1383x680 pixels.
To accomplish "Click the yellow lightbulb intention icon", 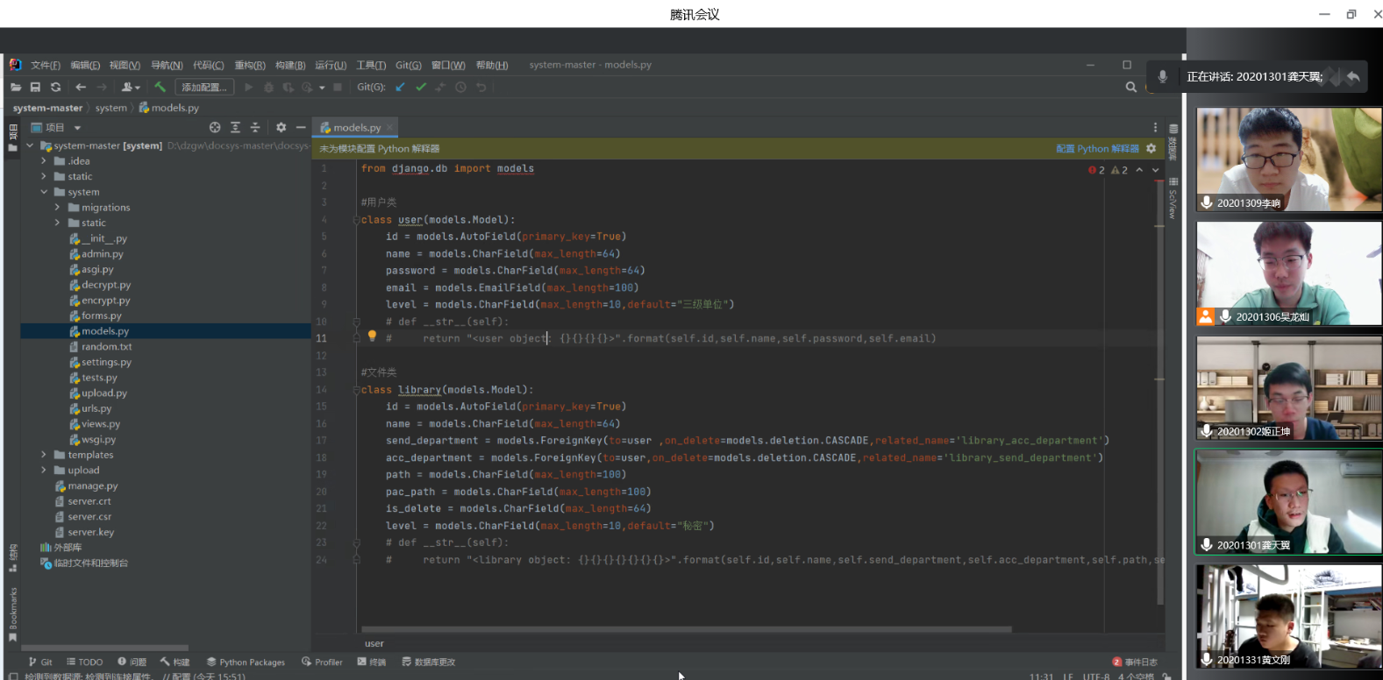I will [372, 336].
